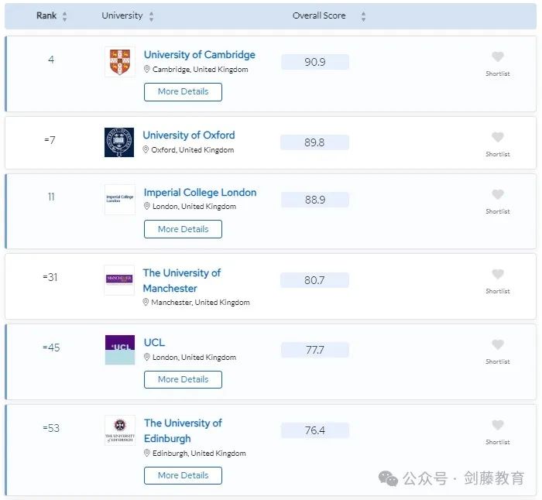Screen dimensions: 542x500
Task: Open The University of Manchester link
Action: [182, 281]
